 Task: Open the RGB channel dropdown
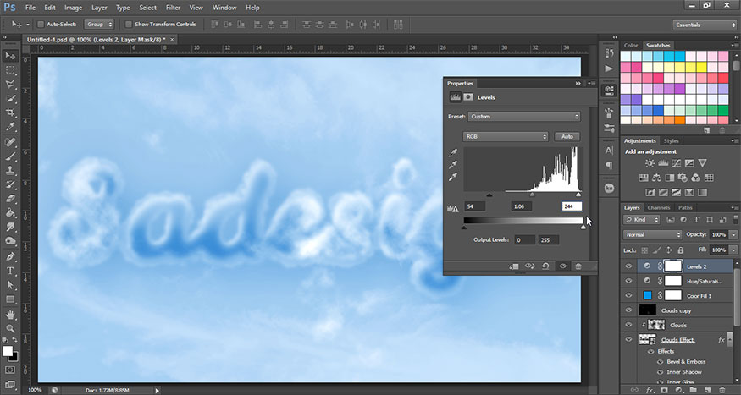tap(506, 136)
